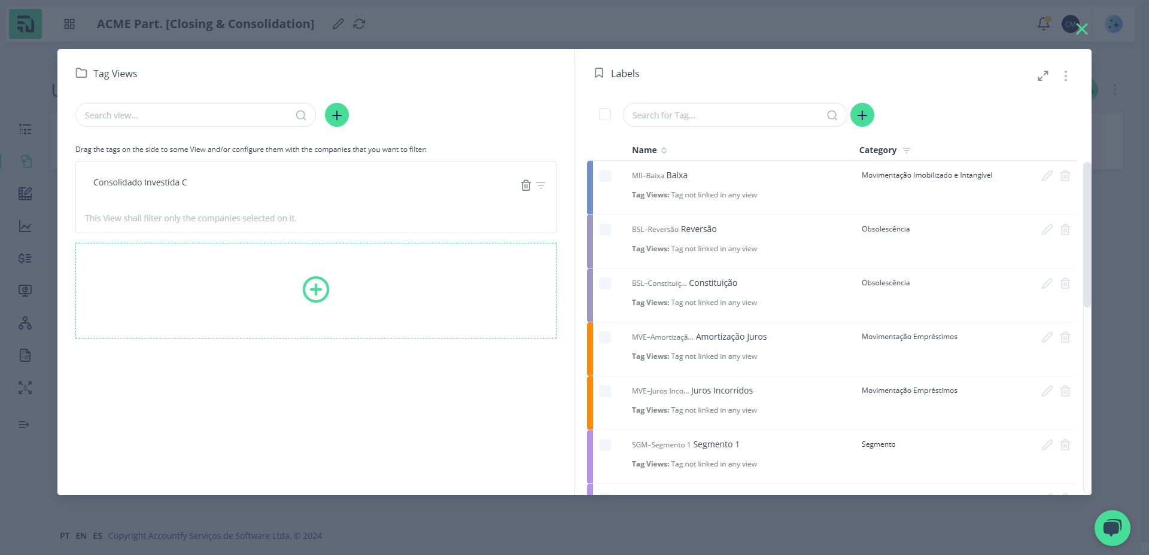Edit the Segmento 1 label

pos(1047,445)
